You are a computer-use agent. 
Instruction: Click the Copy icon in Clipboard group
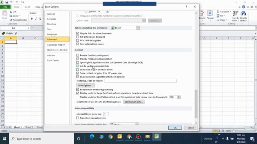pos(11,16)
